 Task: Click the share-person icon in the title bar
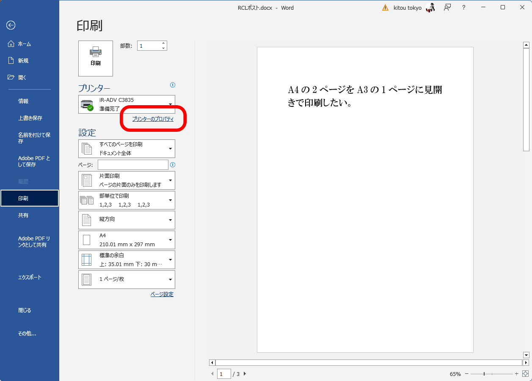[447, 8]
